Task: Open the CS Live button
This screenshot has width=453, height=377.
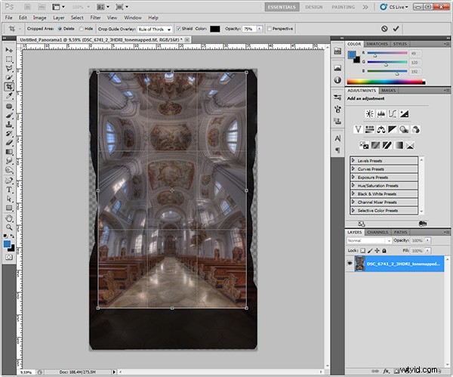Action: pyautogui.click(x=394, y=7)
